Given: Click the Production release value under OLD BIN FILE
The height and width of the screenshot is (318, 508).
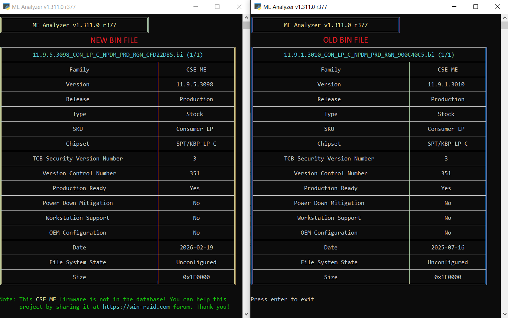Looking at the screenshot, I should (447, 99).
